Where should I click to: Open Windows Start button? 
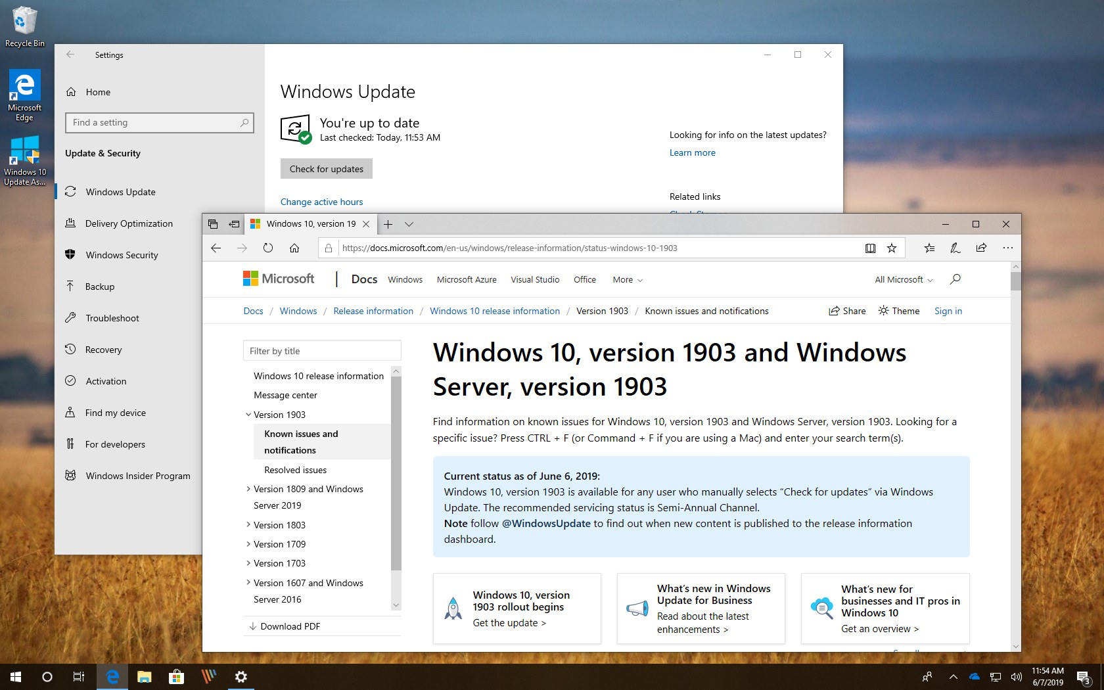pos(16,676)
